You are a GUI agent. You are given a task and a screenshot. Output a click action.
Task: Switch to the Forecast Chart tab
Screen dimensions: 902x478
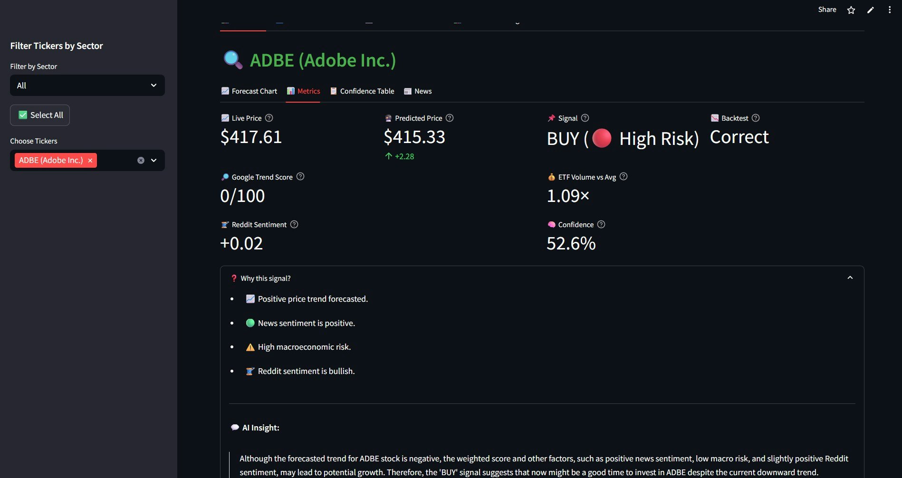pos(249,91)
